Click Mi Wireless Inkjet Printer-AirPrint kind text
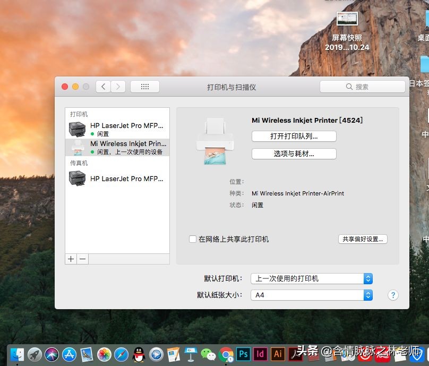 pos(298,193)
